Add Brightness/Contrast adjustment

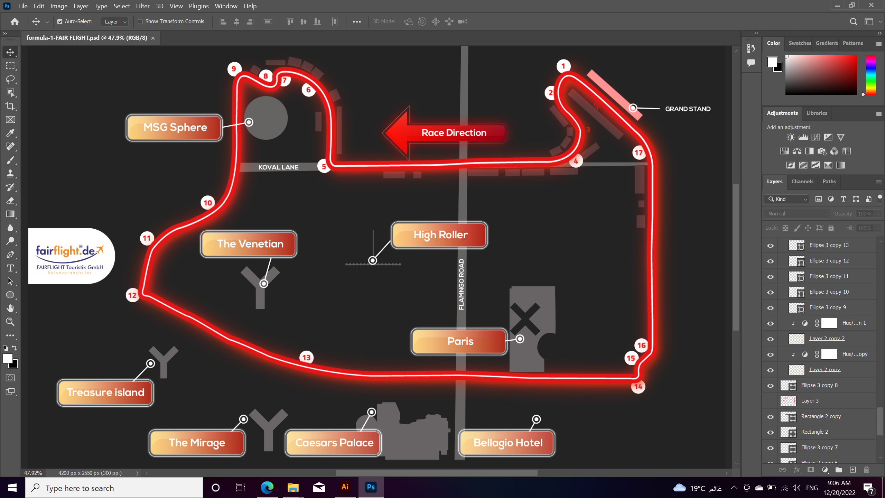point(790,137)
